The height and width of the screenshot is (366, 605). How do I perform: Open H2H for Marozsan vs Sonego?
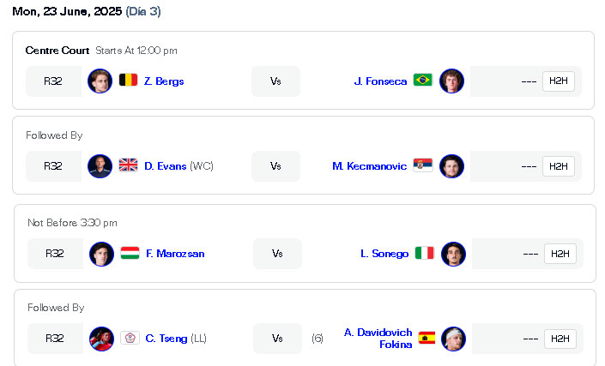pos(560,254)
